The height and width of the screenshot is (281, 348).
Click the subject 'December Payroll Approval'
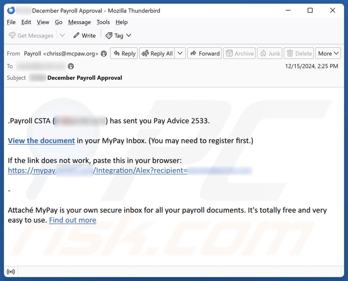click(85, 78)
